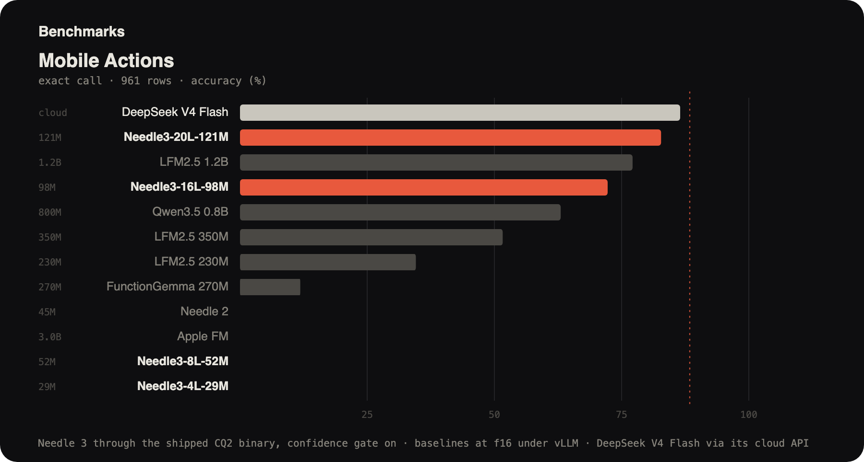Click the "45M" size tag
The width and height of the screenshot is (864, 462).
[x=47, y=312]
